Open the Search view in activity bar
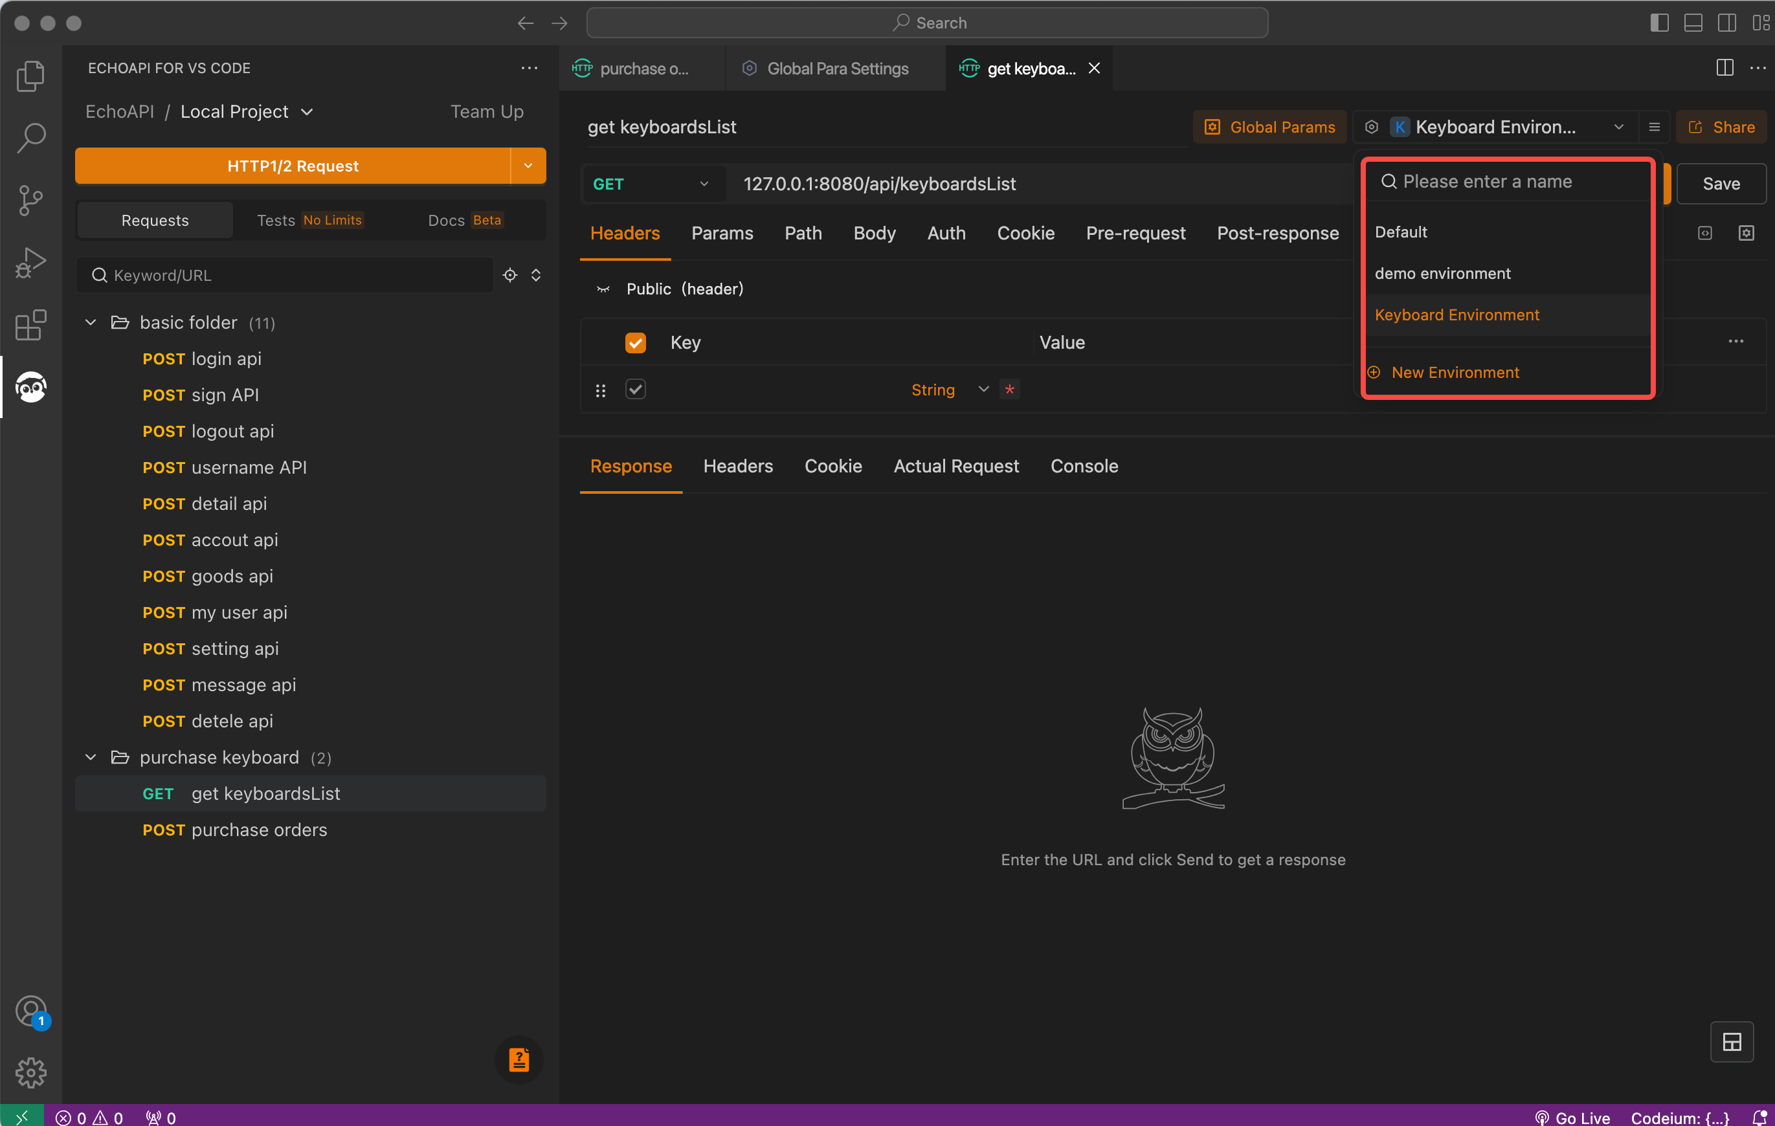 pyautogui.click(x=30, y=138)
